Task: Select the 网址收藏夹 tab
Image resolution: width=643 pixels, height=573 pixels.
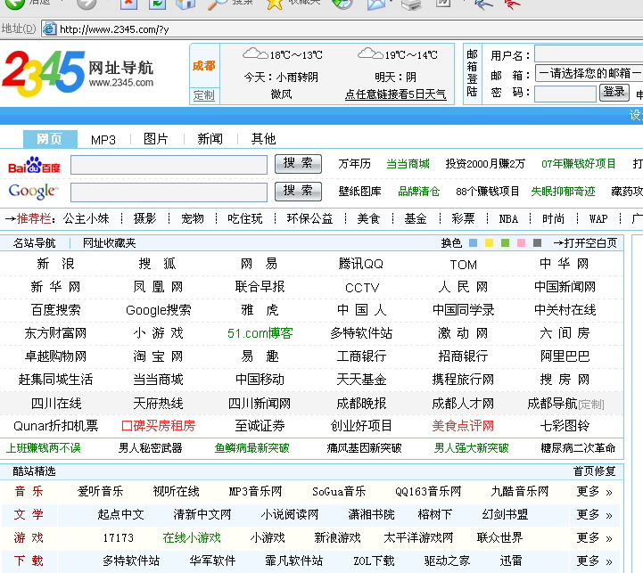Action: click(x=110, y=243)
